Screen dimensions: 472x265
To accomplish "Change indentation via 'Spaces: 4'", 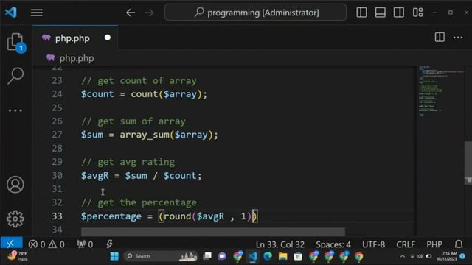I will 333,244.
